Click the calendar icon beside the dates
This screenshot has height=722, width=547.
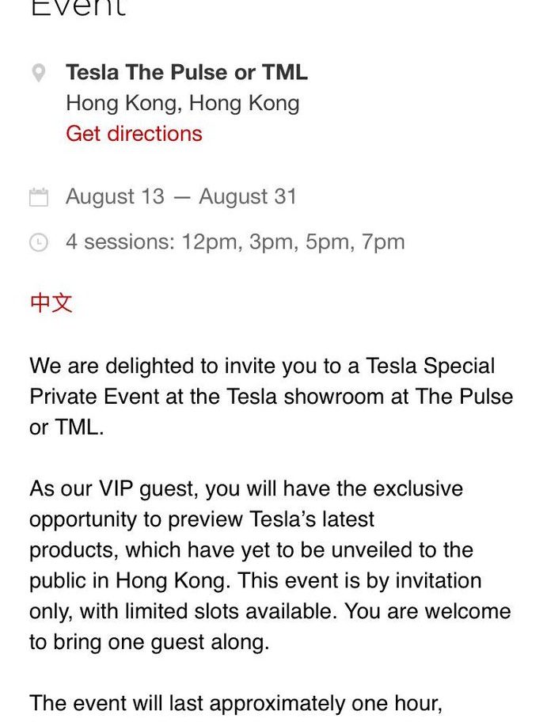tap(39, 196)
